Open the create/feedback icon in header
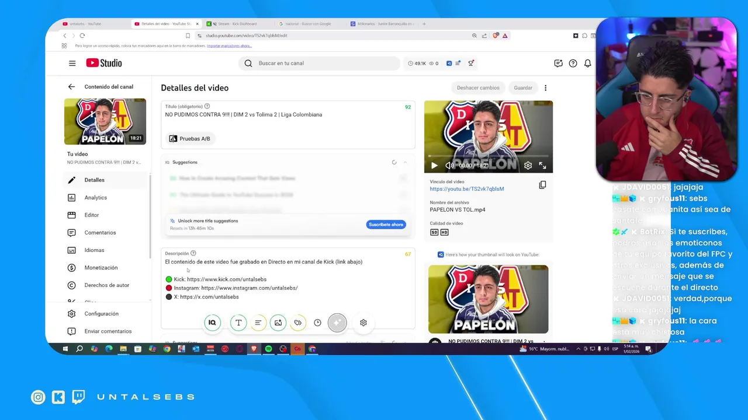Screen dimensions: 748x420 click(558, 63)
